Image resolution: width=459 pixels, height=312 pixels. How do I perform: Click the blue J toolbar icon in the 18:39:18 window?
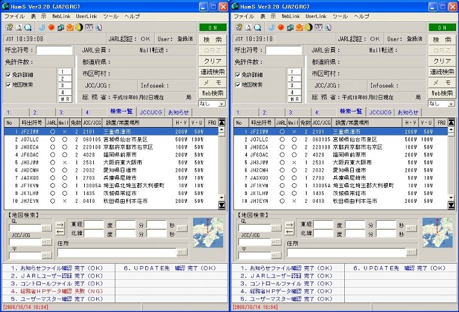[x=272, y=27]
